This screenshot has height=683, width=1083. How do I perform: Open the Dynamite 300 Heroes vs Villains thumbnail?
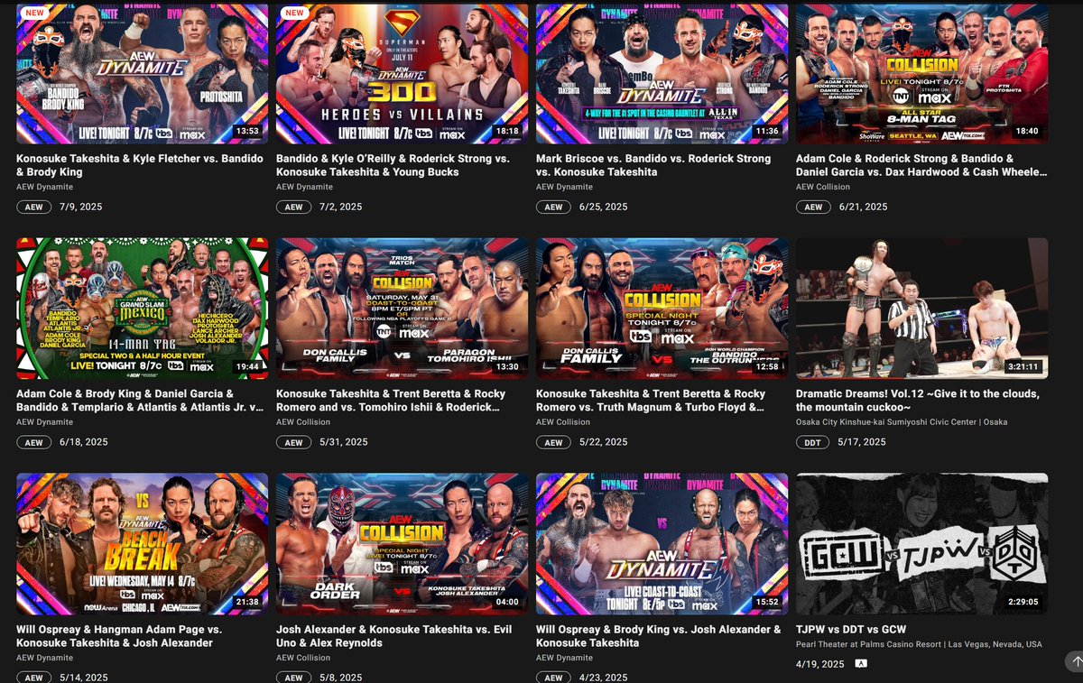click(402, 73)
